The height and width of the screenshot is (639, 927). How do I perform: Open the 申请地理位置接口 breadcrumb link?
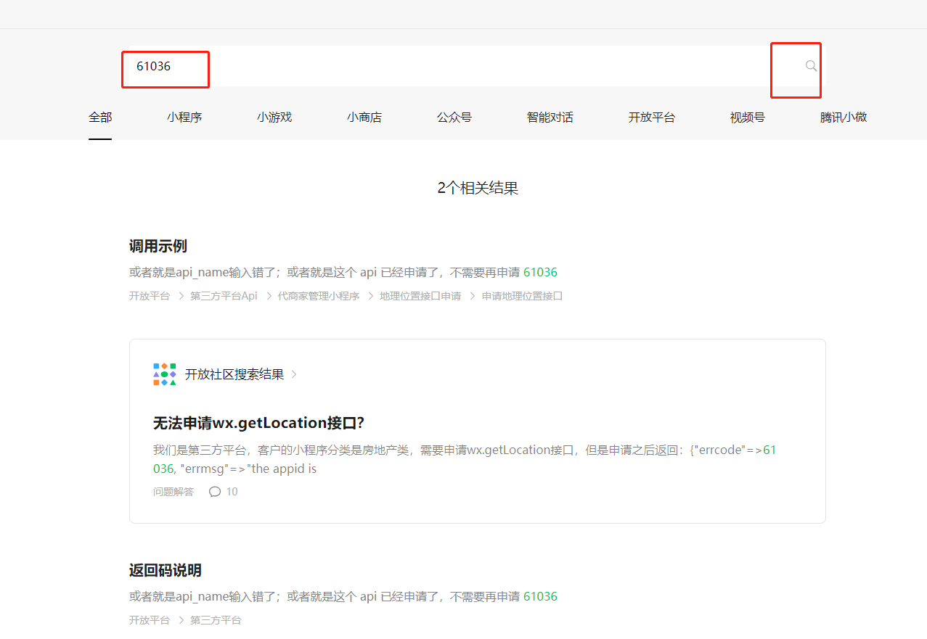pyautogui.click(x=523, y=296)
